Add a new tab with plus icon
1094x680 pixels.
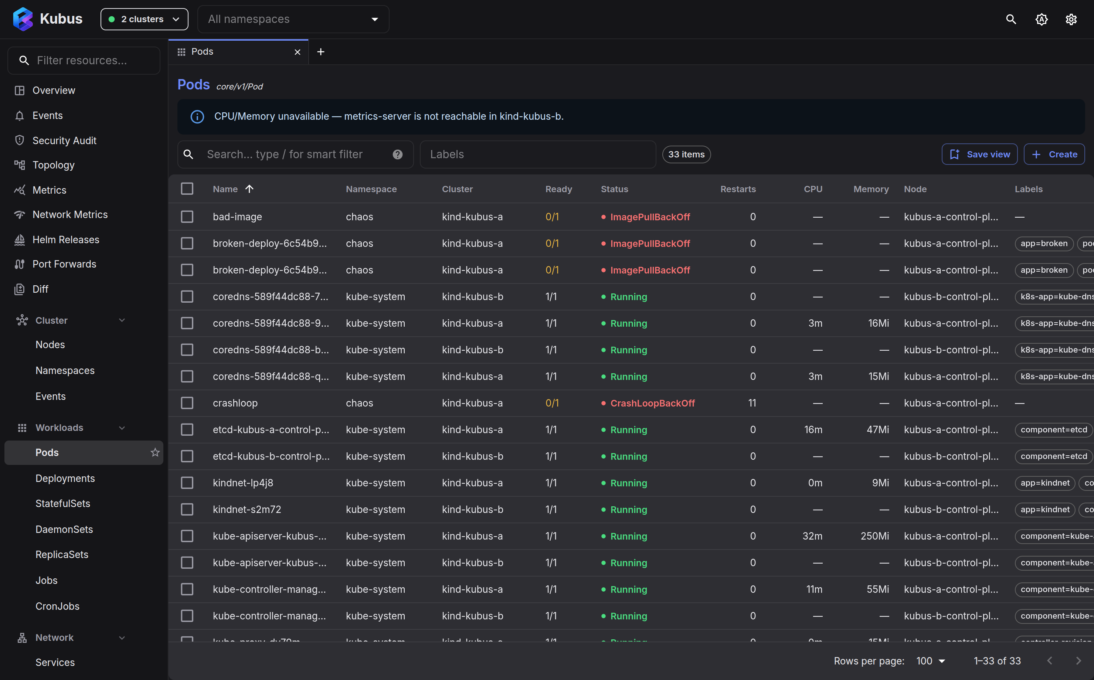pyautogui.click(x=320, y=52)
